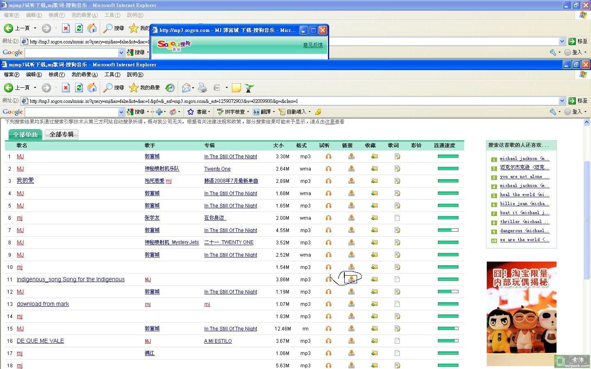The image size is (591, 369).
Task: Click the page's vertical scrollbar thumb
Action: 587,219
